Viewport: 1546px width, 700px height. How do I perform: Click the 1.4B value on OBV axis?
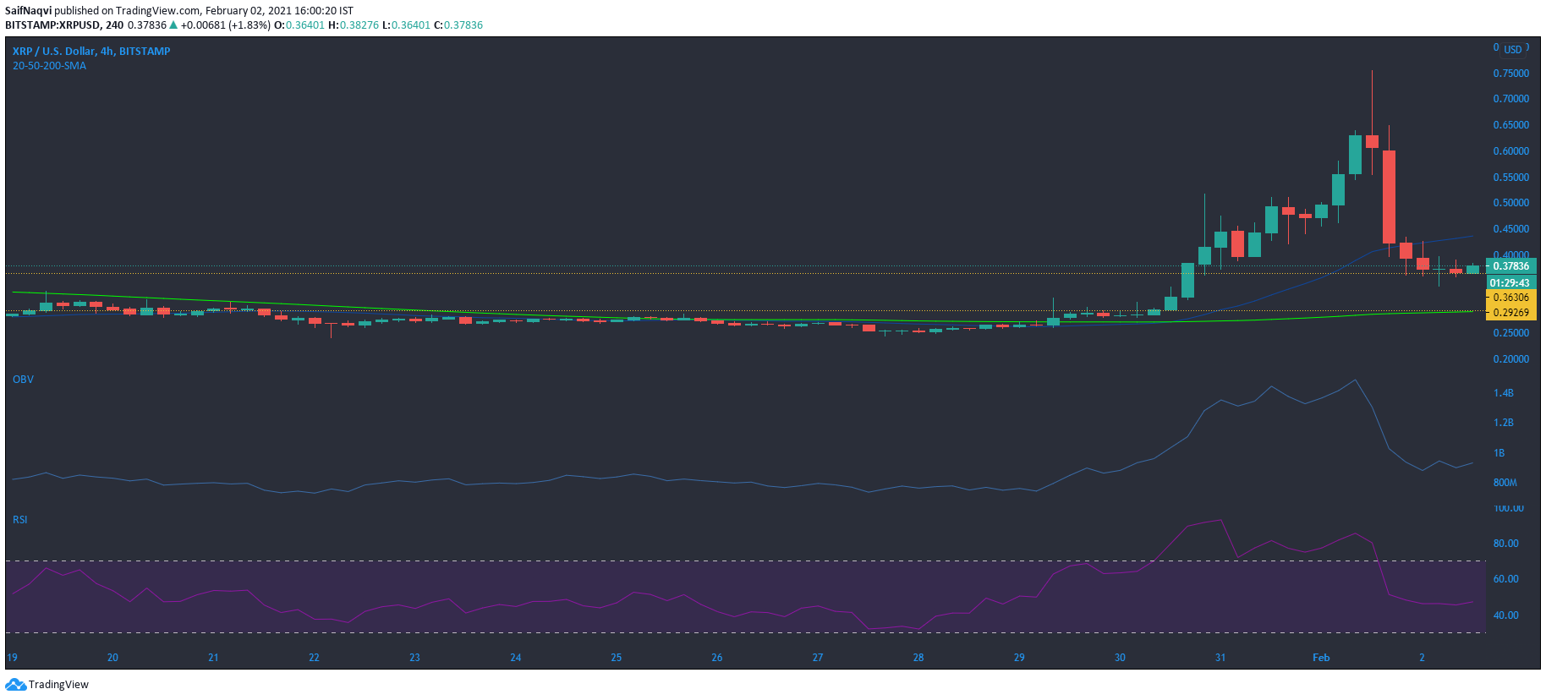click(x=1504, y=393)
